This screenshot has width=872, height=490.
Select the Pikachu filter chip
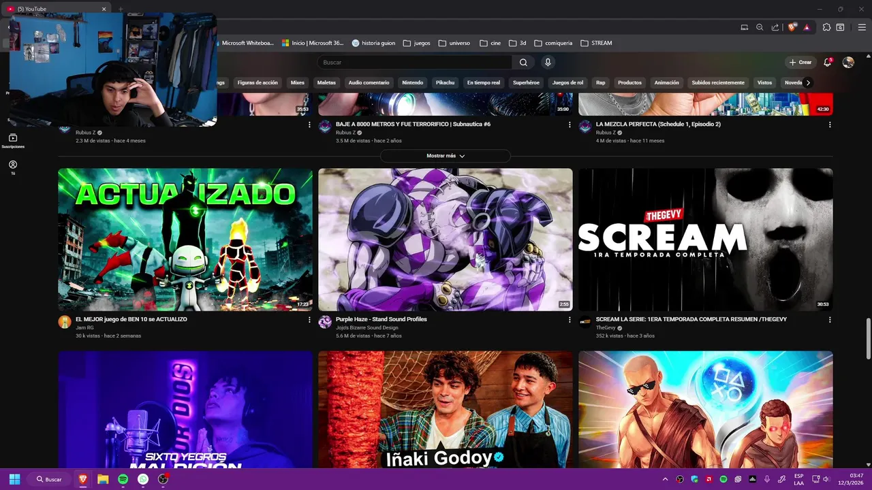click(x=445, y=82)
